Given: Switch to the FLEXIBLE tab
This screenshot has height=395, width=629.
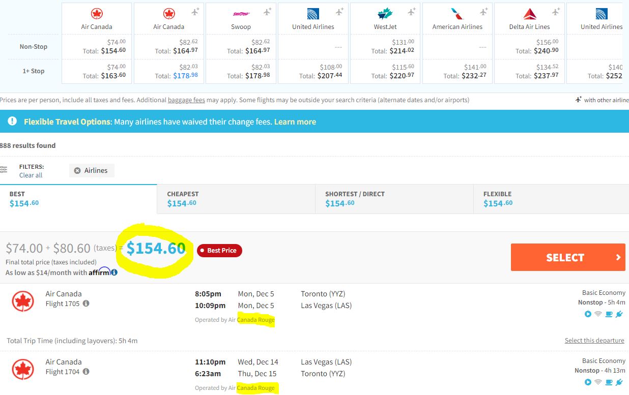Looking at the screenshot, I should [551, 198].
